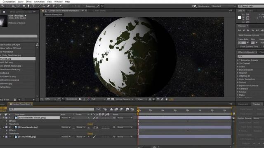Expand the 01 starfield layer
This screenshot has width=264, height=148.
tap(3, 137)
